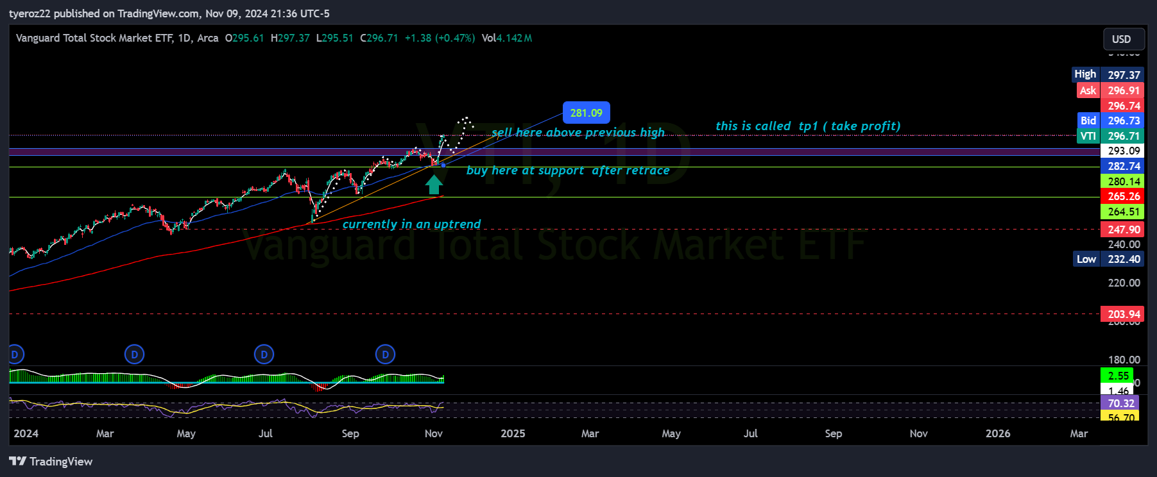Click the 2025 time axis label

click(x=513, y=433)
